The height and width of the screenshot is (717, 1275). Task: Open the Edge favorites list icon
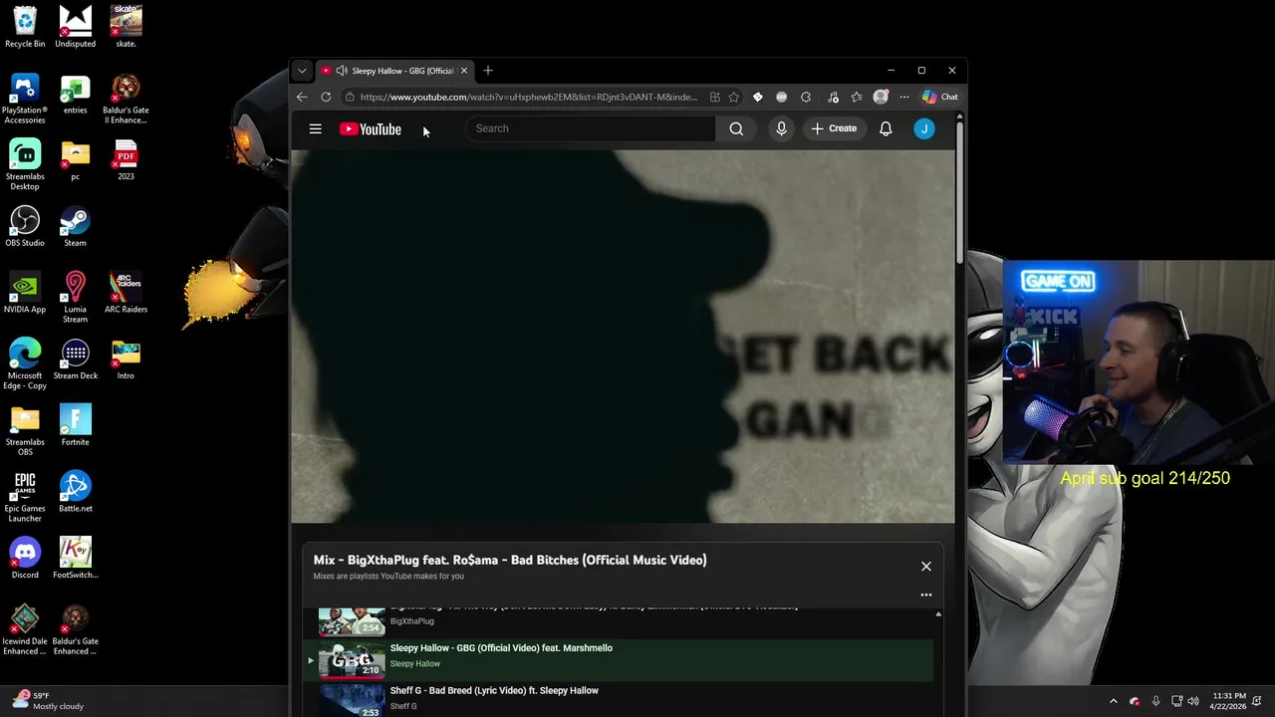click(x=857, y=97)
